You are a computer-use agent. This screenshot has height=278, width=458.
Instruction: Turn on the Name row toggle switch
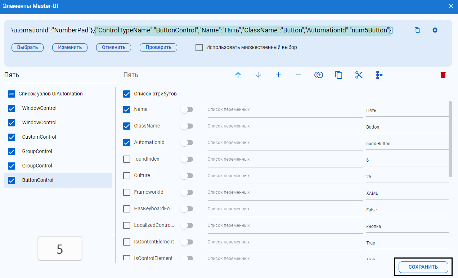(x=187, y=109)
